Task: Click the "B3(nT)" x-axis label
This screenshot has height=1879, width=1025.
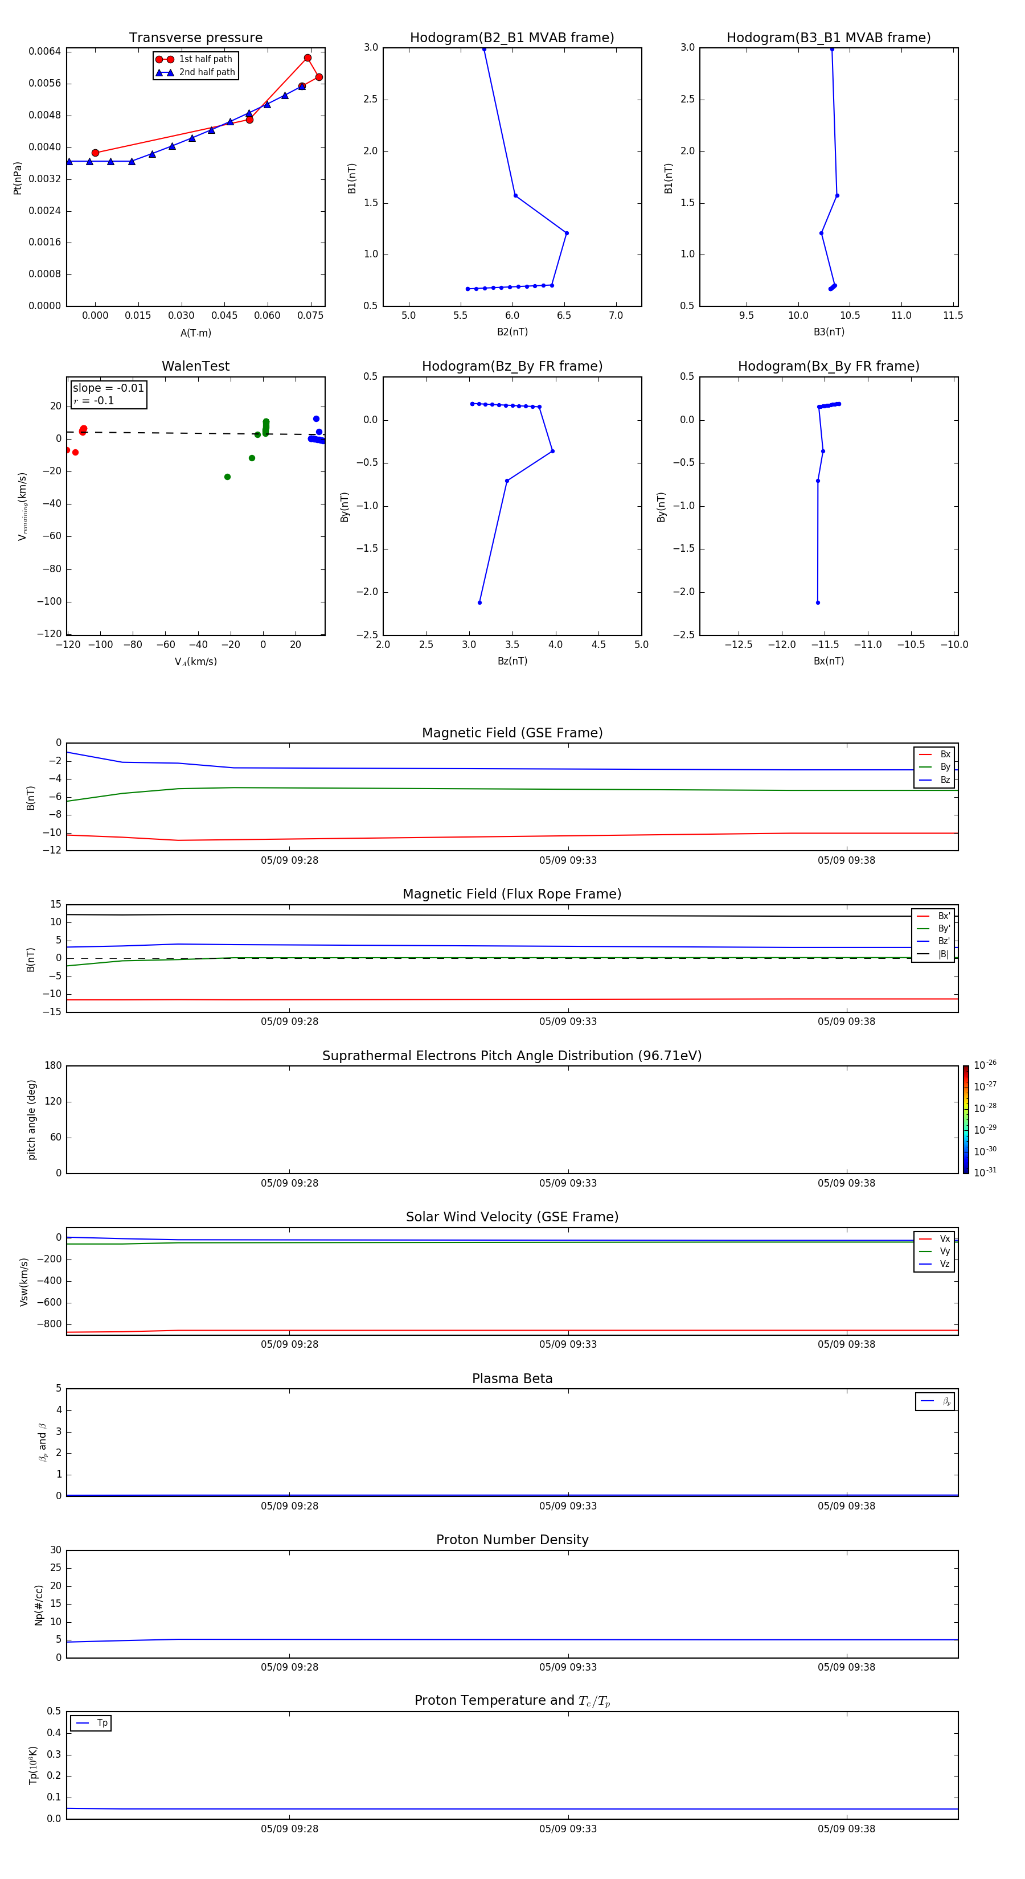Action: click(x=829, y=332)
